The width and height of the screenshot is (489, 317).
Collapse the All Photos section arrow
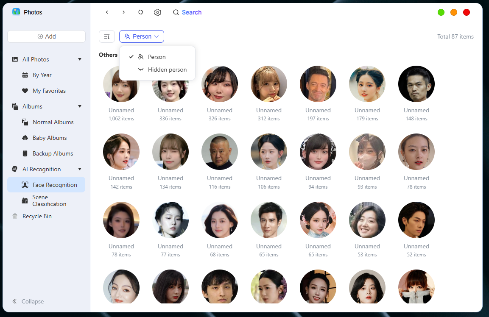tap(80, 59)
